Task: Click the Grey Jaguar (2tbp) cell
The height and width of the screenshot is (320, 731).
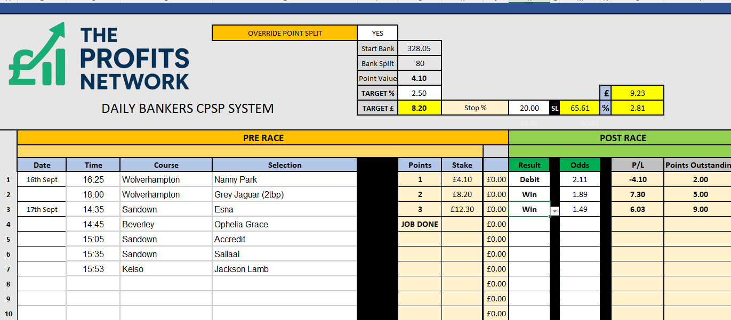Action: coord(284,195)
